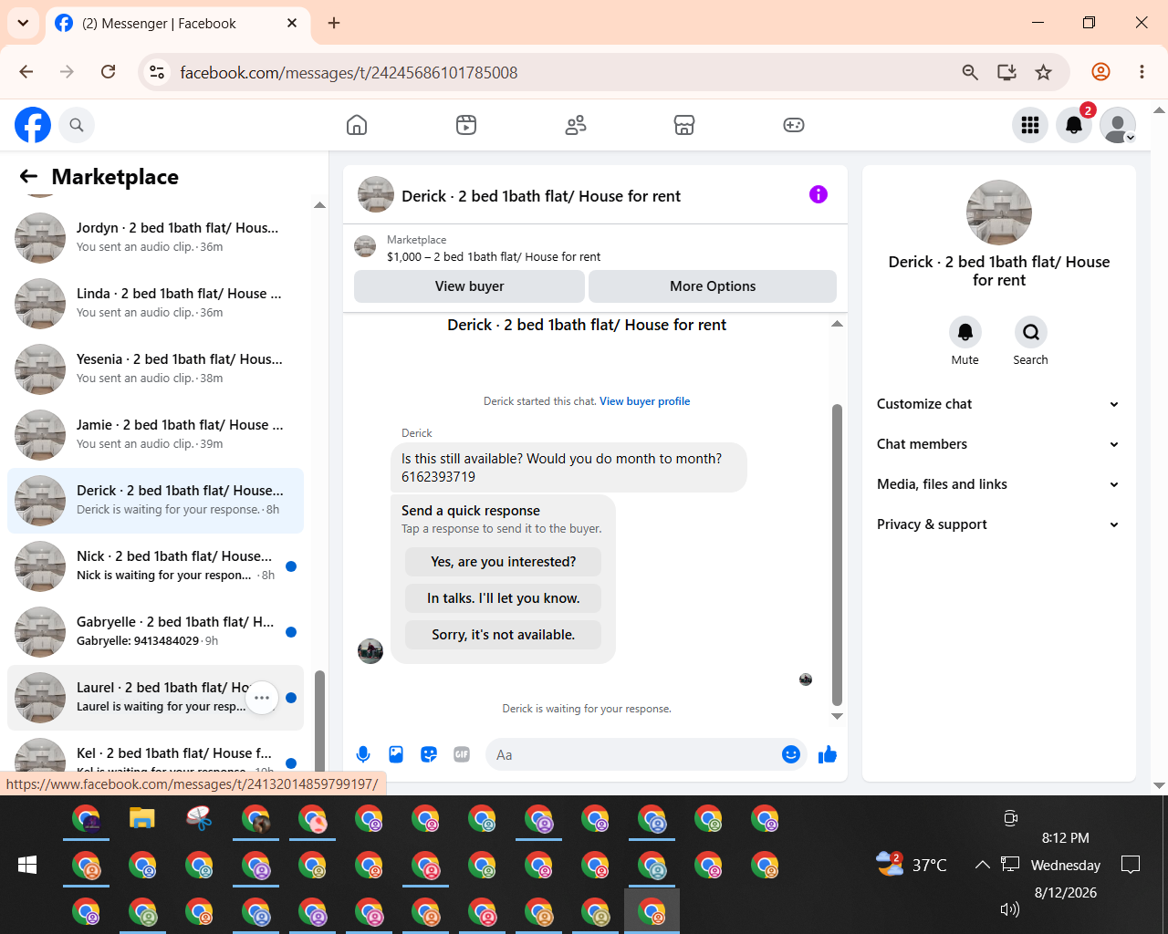Open Chrome three-dot menu
The height and width of the screenshot is (934, 1168).
[1142, 72]
